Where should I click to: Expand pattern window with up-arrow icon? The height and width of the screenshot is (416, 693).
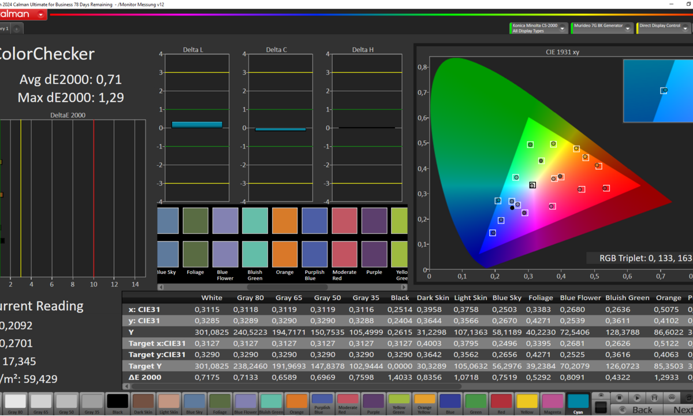point(601,396)
